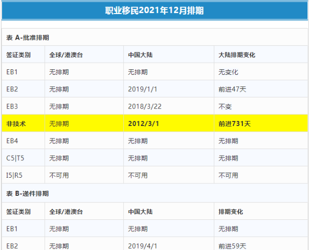Viewport: 309px width, 250px height.
Task: Select the 非技术 visa category label
Action: tap(16, 123)
